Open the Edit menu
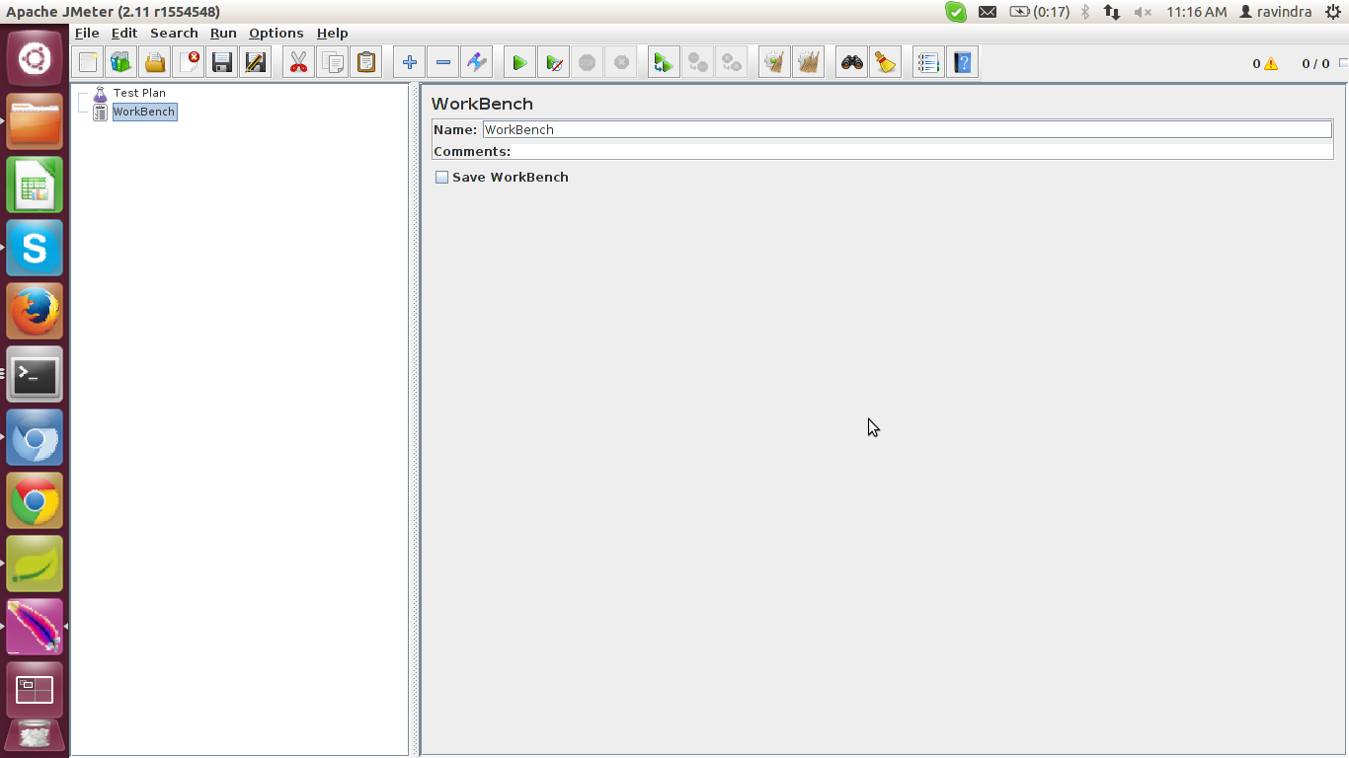 pos(124,33)
